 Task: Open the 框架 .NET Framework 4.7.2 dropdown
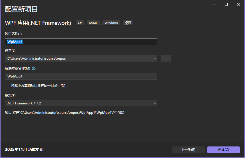[x=81, y=103]
